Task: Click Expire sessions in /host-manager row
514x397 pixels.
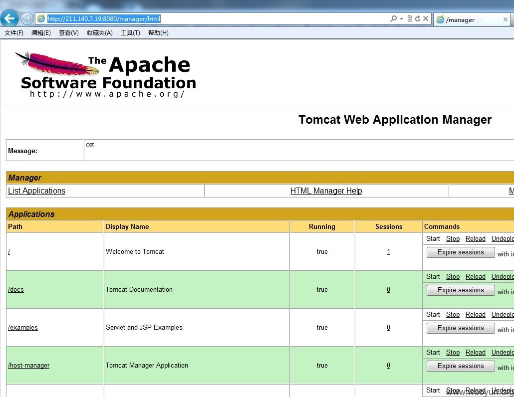Action: tap(461, 366)
